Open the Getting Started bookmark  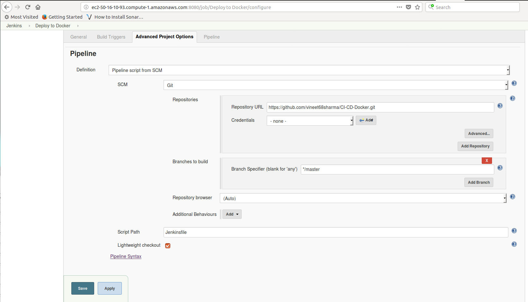(62, 17)
